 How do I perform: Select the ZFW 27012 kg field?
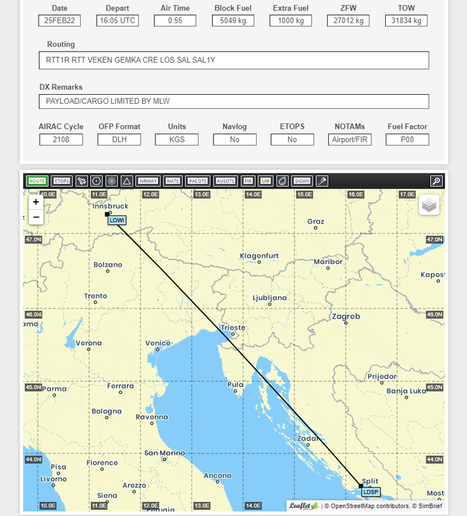tap(348, 21)
